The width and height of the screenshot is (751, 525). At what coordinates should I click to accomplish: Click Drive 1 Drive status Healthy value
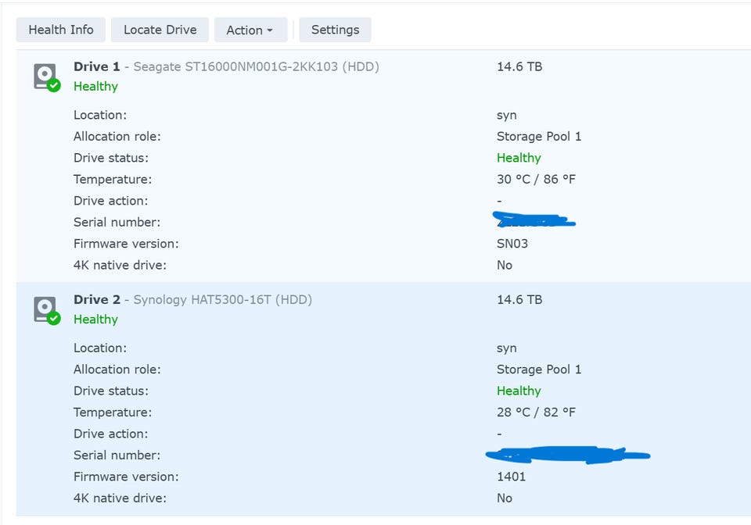(519, 159)
